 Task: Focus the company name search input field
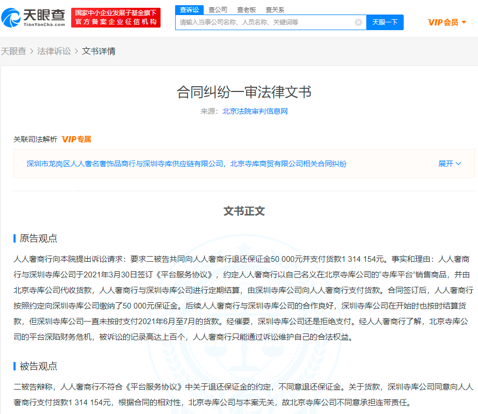[x=265, y=22]
